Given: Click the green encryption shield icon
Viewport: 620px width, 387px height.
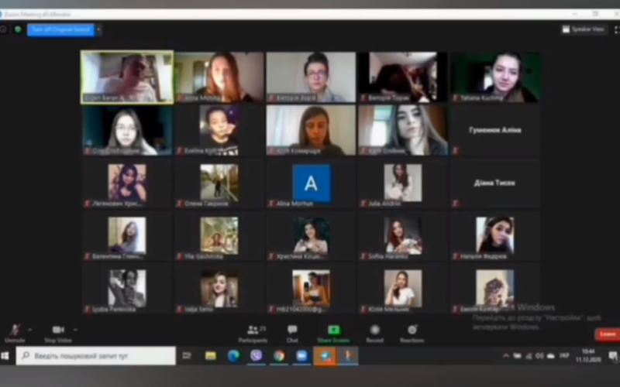Looking at the screenshot, I should click(x=18, y=29).
